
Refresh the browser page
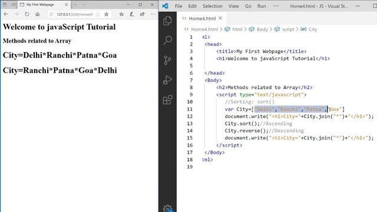(27, 14)
